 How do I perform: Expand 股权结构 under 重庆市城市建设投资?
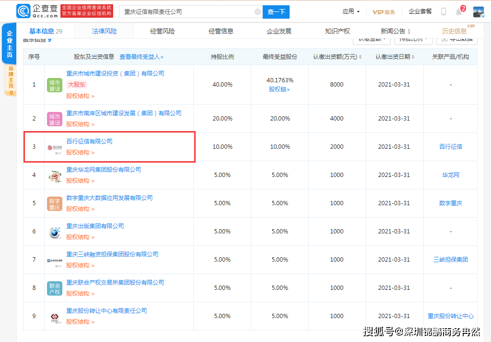click(80, 96)
